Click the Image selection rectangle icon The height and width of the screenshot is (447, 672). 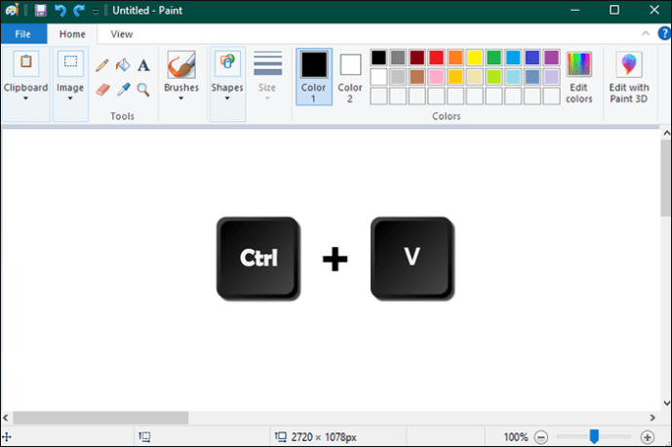click(x=70, y=63)
